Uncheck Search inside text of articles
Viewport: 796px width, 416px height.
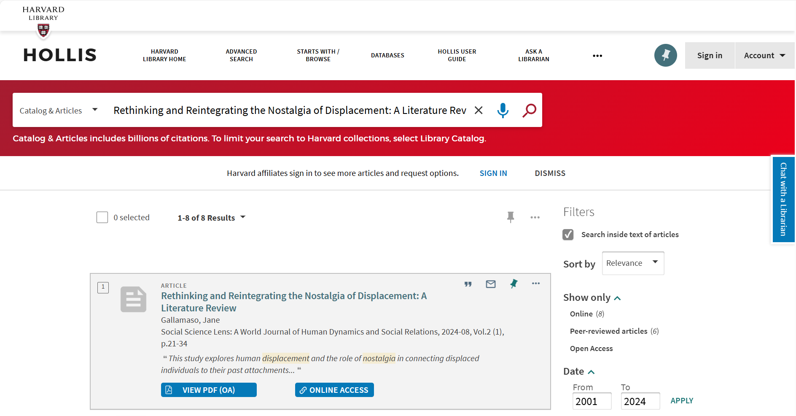coord(568,235)
